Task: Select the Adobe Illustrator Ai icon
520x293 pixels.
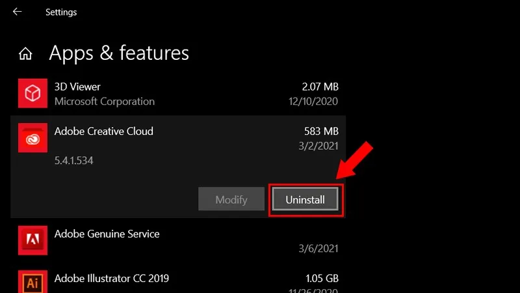Action: tap(33, 282)
